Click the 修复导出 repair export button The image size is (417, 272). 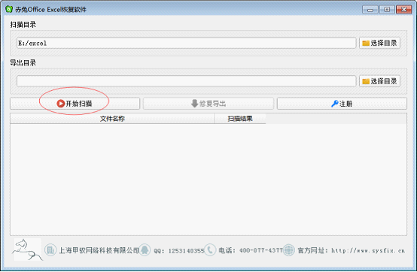(x=208, y=104)
